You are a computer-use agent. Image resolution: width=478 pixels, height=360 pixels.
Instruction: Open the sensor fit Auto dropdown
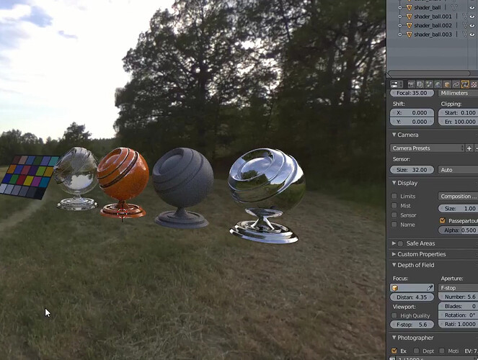coord(458,170)
